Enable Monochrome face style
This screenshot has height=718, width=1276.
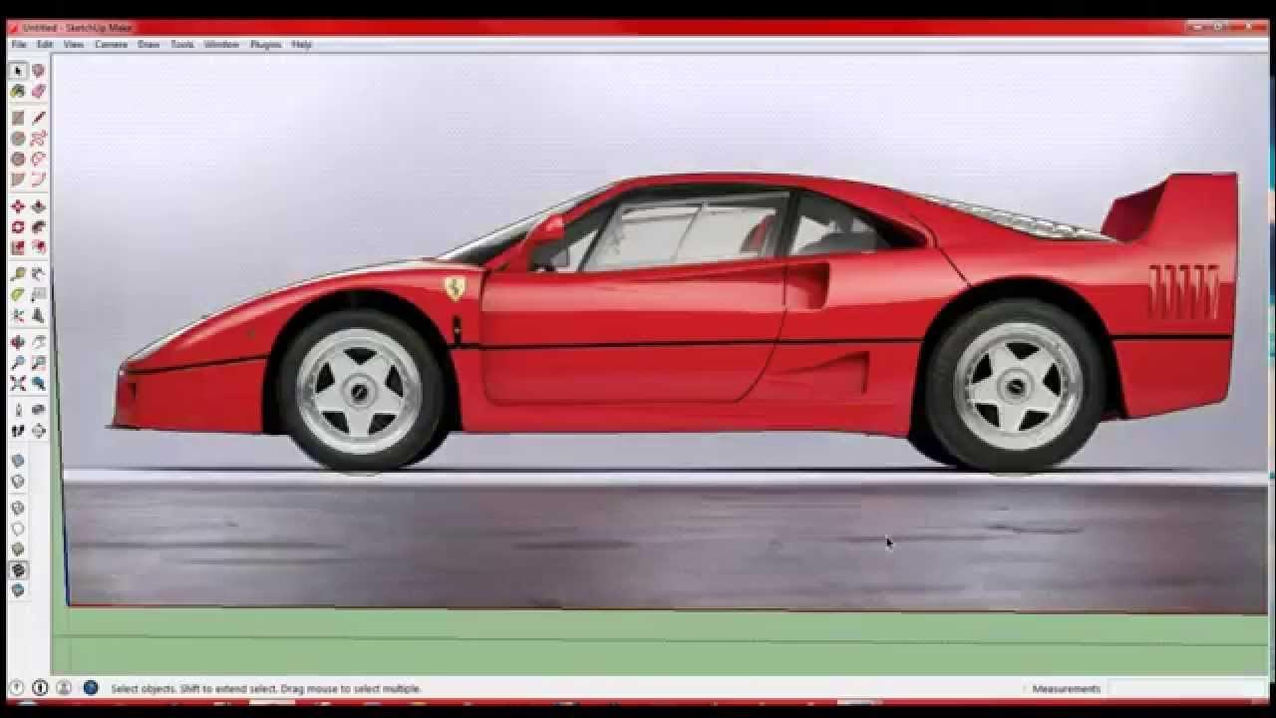click(x=17, y=590)
